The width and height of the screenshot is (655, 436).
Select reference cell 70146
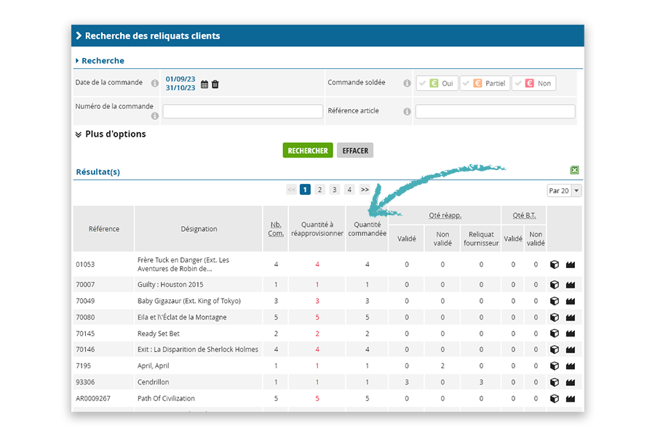(x=85, y=350)
